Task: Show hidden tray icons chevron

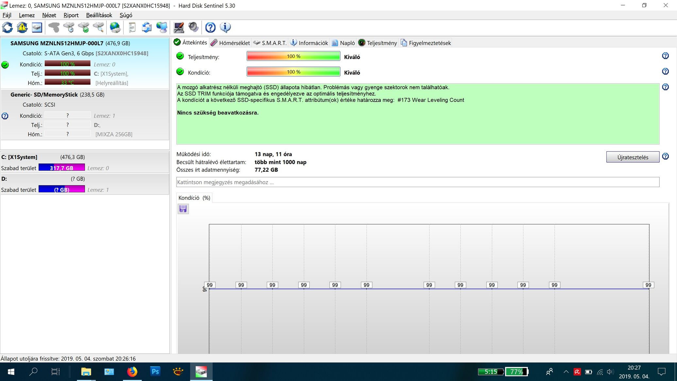Action: [x=566, y=372]
